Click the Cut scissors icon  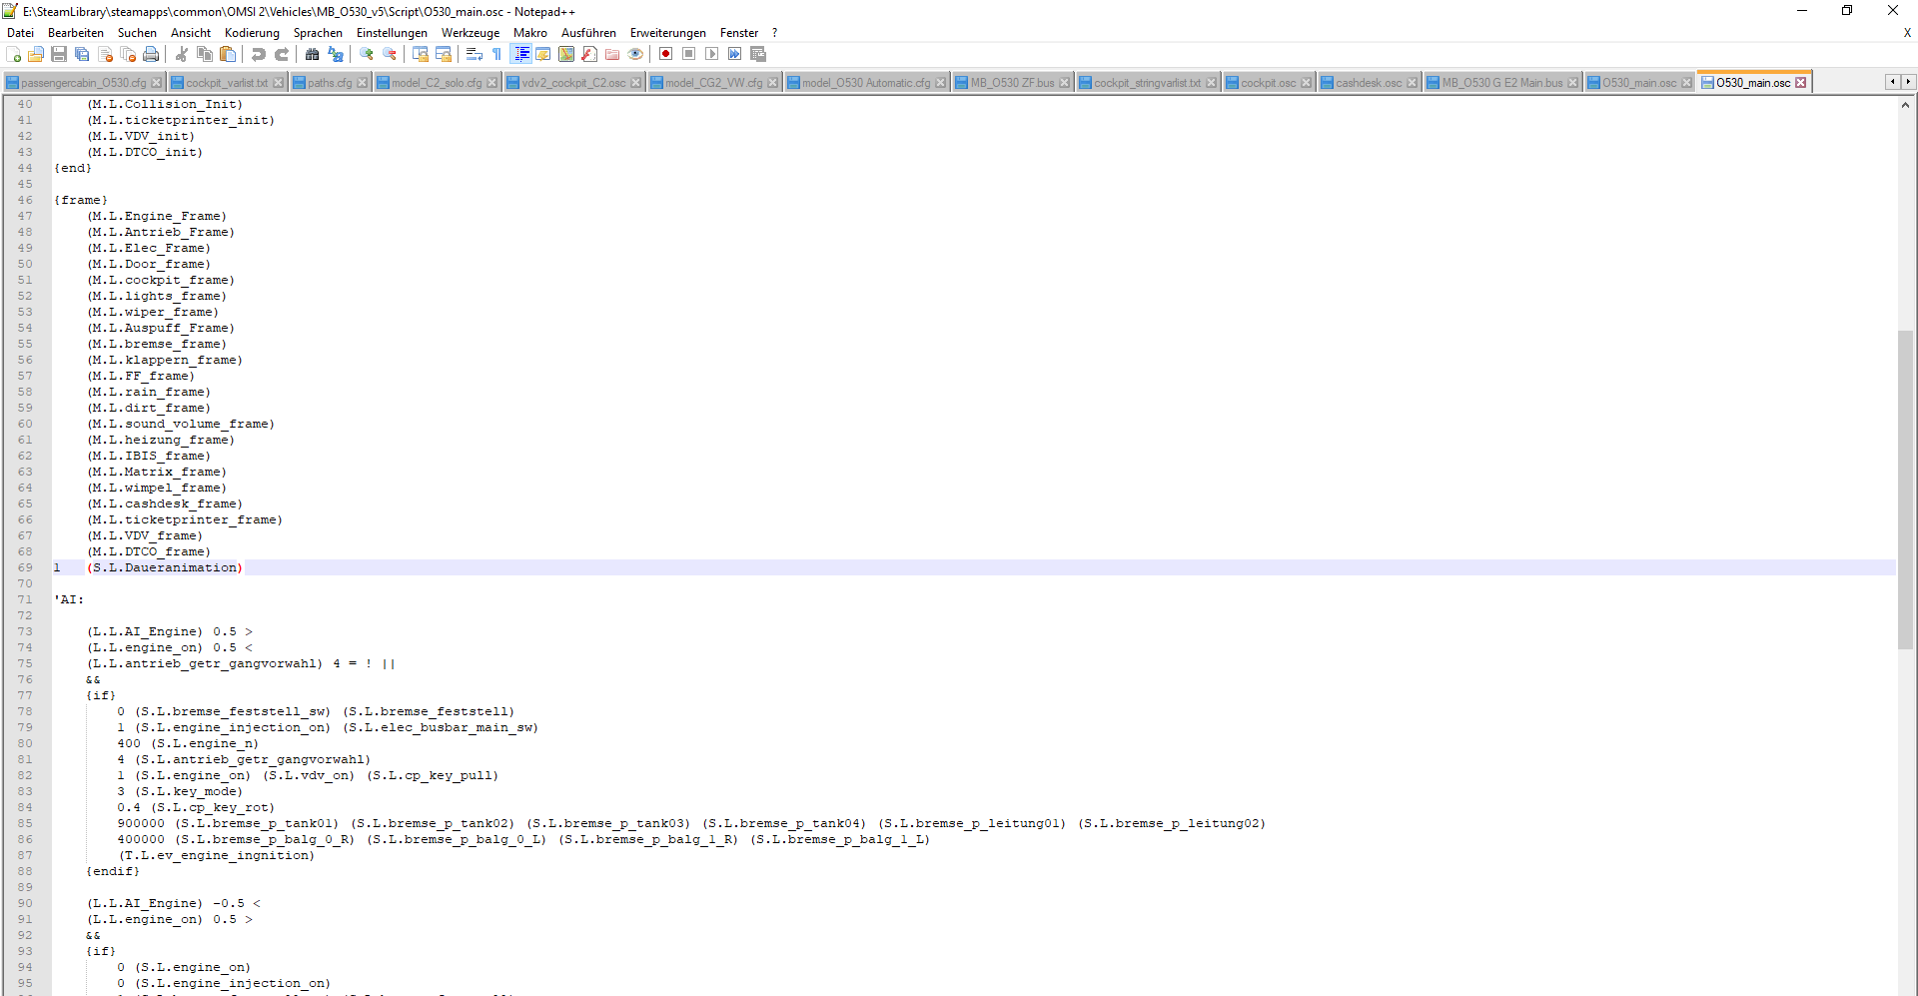(182, 54)
